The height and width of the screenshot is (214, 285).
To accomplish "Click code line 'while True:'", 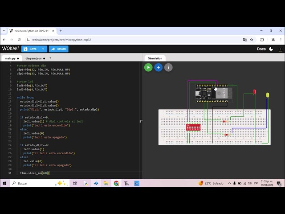I will click(x=25, y=97).
